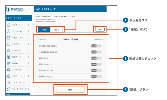Click chevron next to 達成カレンダー
The height and width of the screenshot is (100, 167).
click(28, 37)
